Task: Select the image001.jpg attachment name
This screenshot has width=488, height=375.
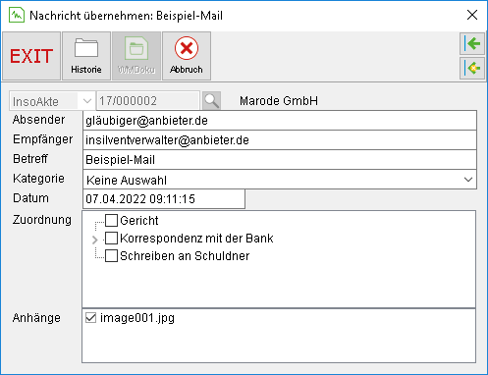Action: (137, 318)
